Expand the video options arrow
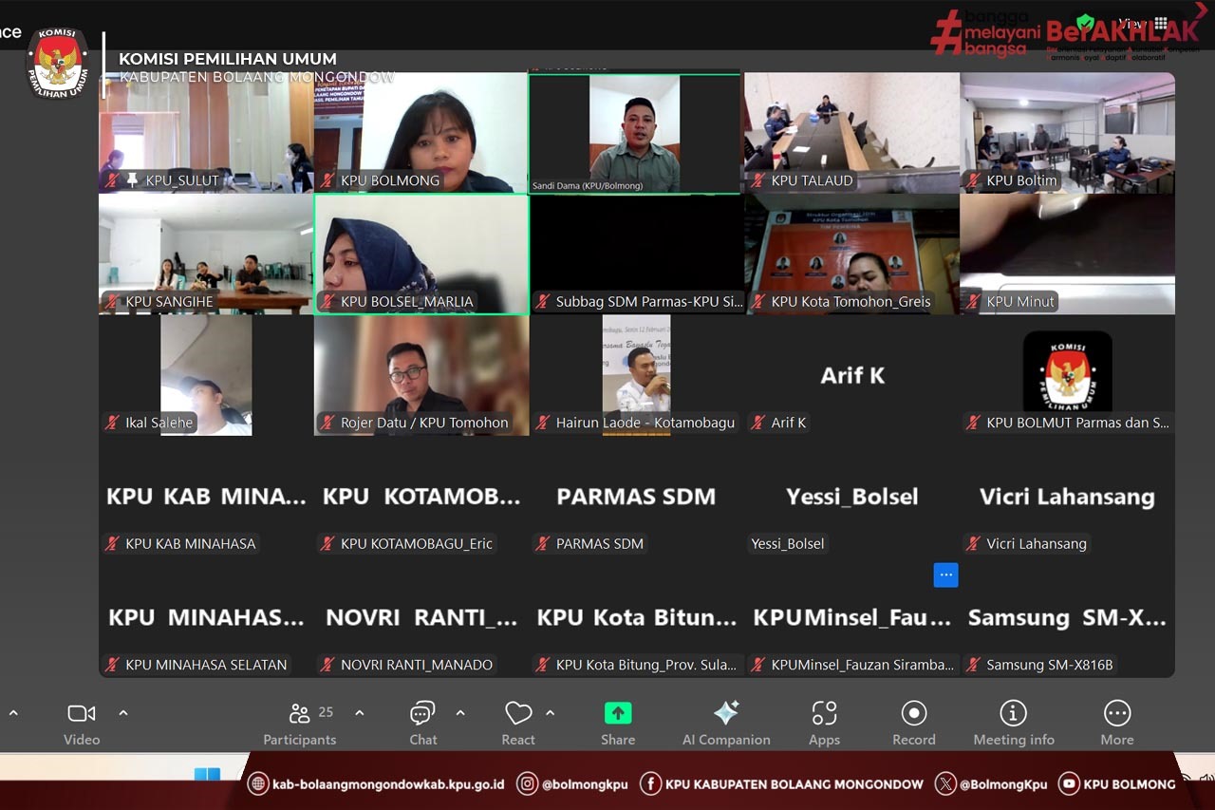The height and width of the screenshot is (810, 1215). (x=123, y=712)
